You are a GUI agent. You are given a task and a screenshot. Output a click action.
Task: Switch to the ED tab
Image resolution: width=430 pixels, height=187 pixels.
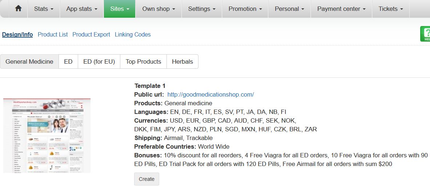pos(68,61)
